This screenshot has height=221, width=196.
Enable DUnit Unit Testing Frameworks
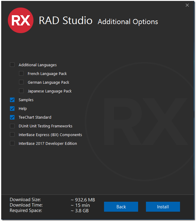coord(12,126)
